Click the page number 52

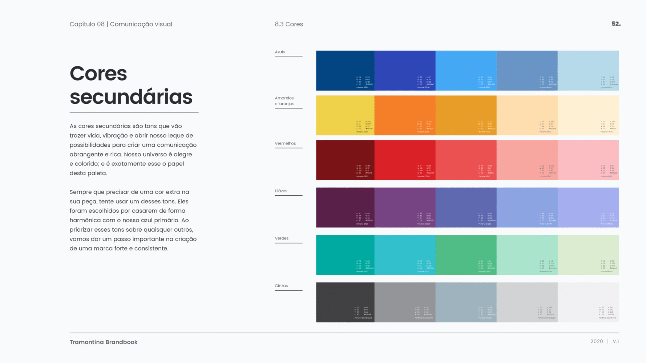pyautogui.click(x=616, y=24)
